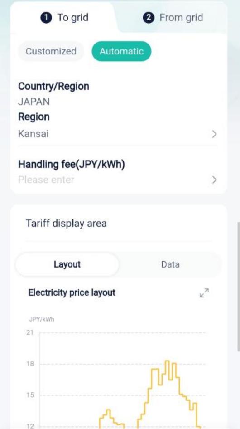Click the Electricity price layout title

coord(72,293)
